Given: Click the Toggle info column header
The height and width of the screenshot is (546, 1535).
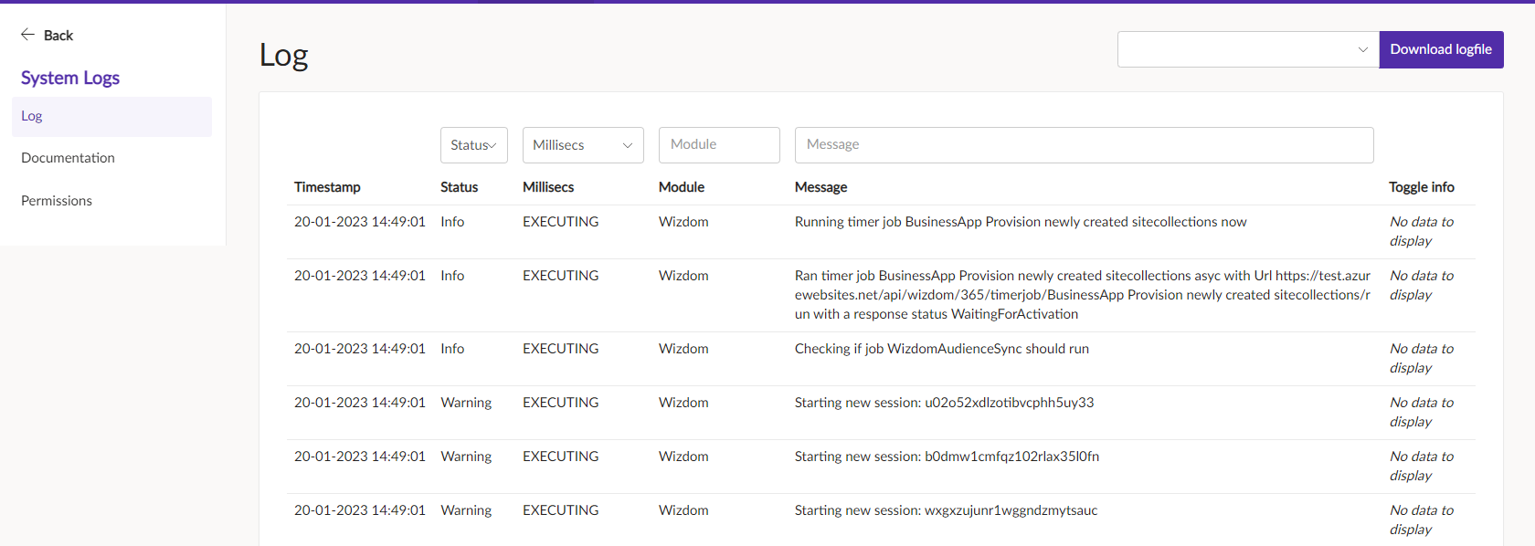Looking at the screenshot, I should click(1422, 187).
